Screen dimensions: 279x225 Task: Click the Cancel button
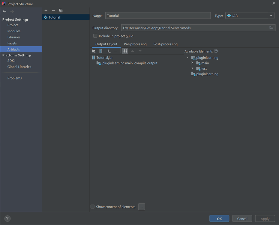pyautogui.click(x=242, y=219)
